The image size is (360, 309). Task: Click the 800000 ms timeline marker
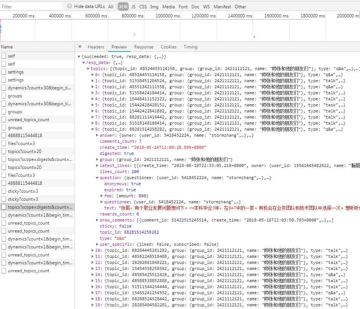(x=132, y=16)
